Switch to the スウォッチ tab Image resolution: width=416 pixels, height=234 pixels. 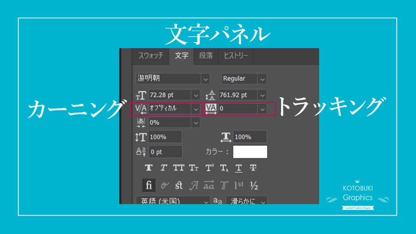151,56
